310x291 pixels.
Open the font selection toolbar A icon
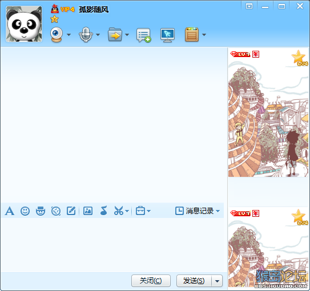[10, 211]
